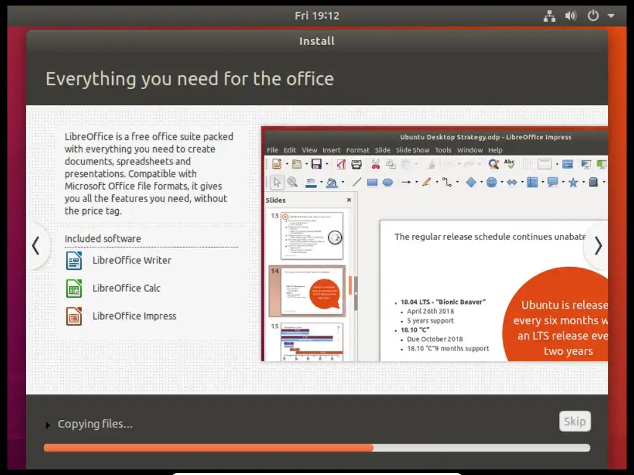The height and width of the screenshot is (475, 634).
Task: Open the volume speaker icon in top bar
Action: [x=570, y=15]
